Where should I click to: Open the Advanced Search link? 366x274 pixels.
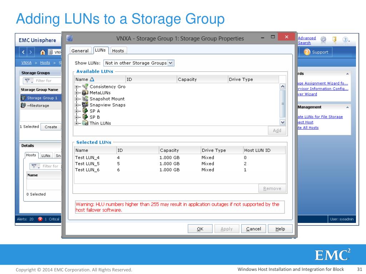(307, 40)
